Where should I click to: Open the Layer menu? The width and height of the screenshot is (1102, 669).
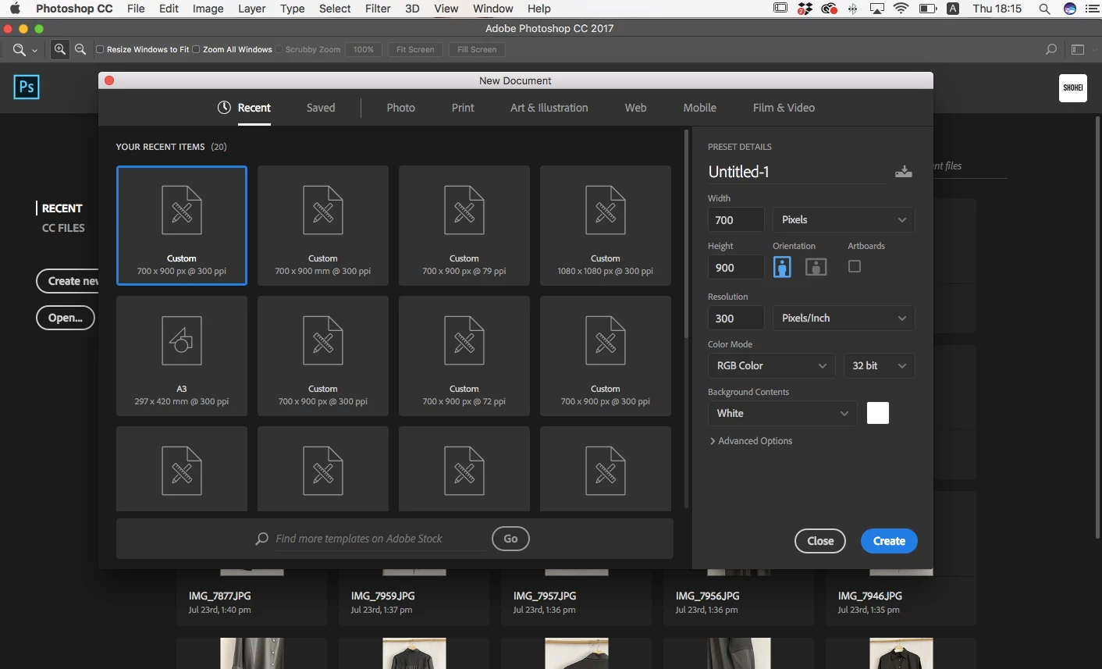(x=251, y=9)
